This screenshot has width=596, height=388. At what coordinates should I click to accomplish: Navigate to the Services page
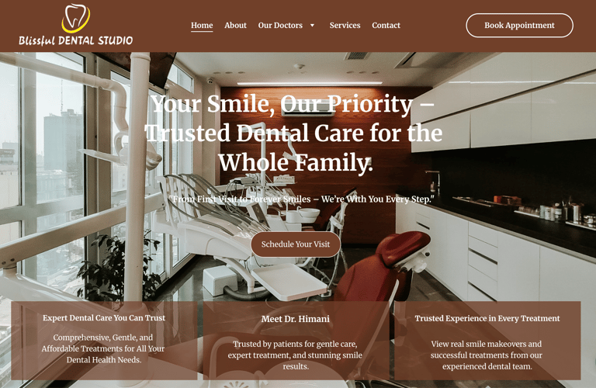pos(345,26)
